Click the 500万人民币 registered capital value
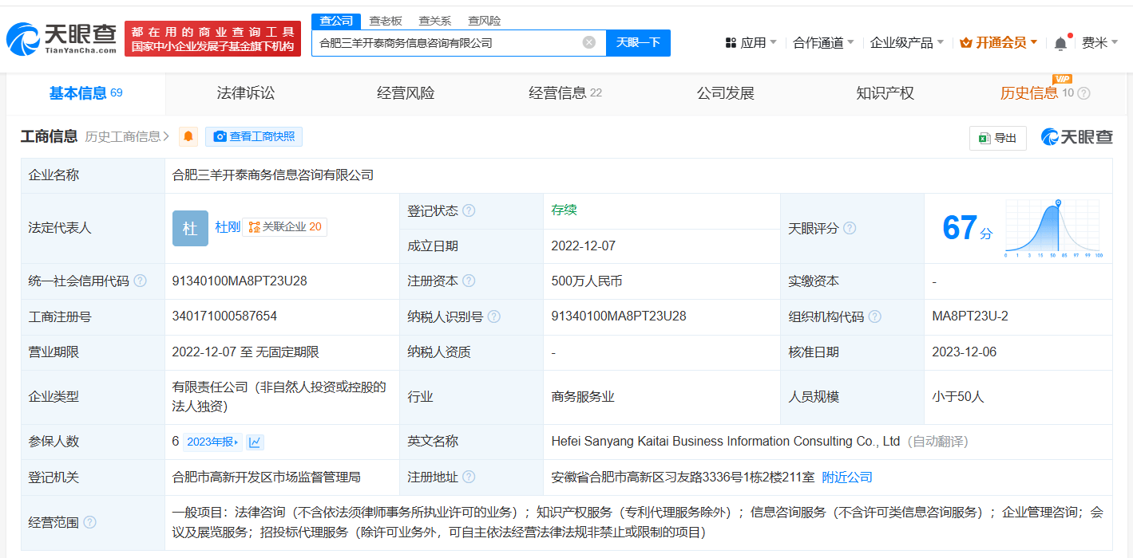1133x558 pixels. coord(586,281)
